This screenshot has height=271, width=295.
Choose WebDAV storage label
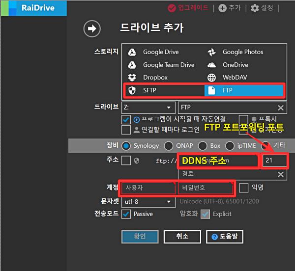[235, 78]
